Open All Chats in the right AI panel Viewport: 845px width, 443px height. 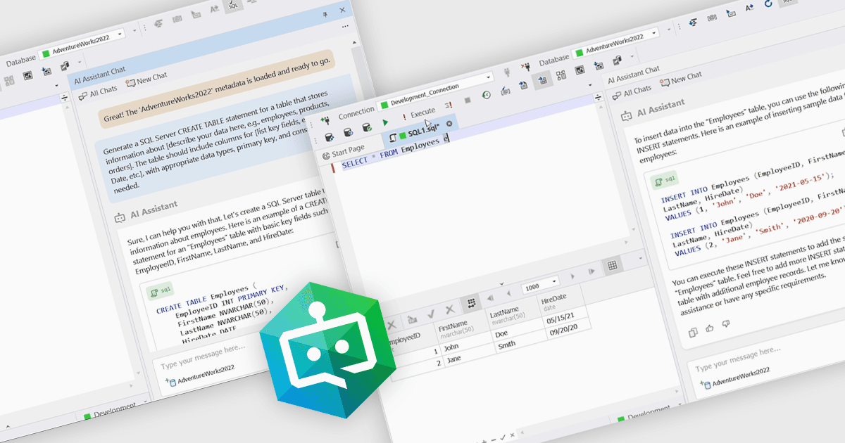632,91
